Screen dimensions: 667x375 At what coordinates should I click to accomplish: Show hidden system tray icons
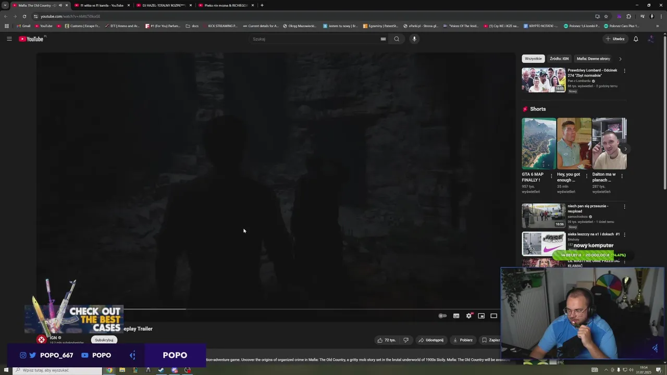point(605,370)
